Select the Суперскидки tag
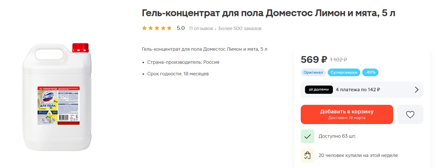 click(x=344, y=72)
